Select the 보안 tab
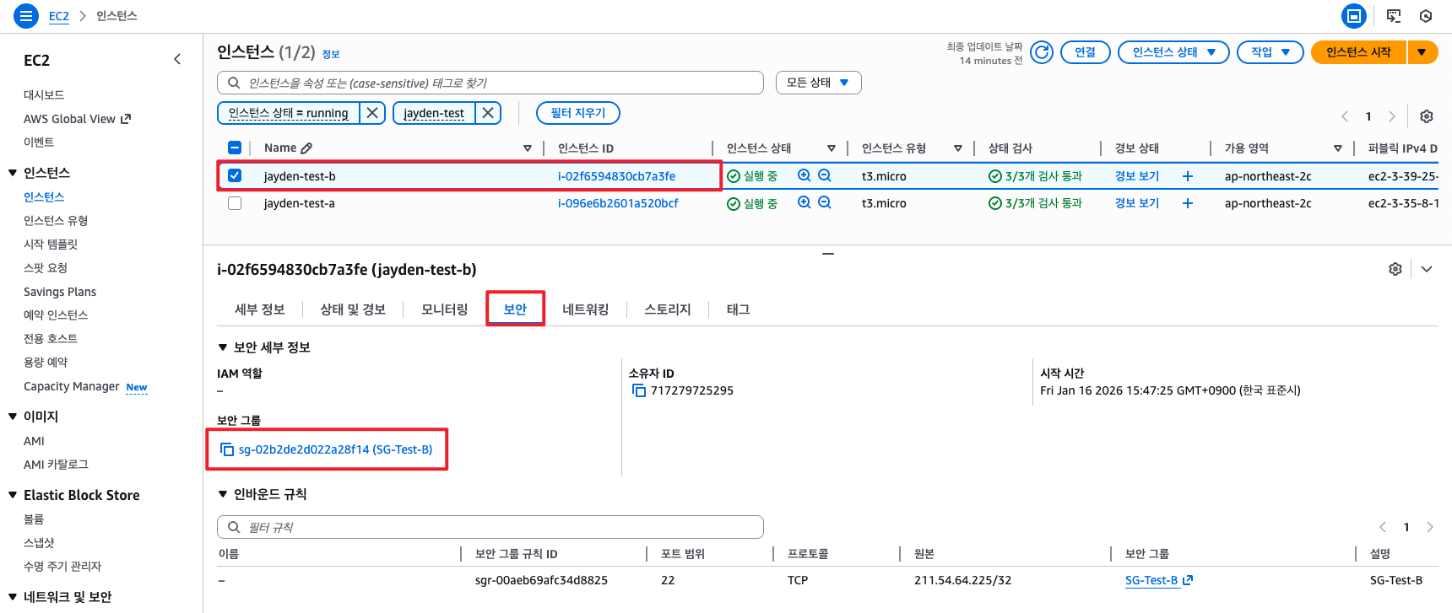 pyautogui.click(x=515, y=309)
